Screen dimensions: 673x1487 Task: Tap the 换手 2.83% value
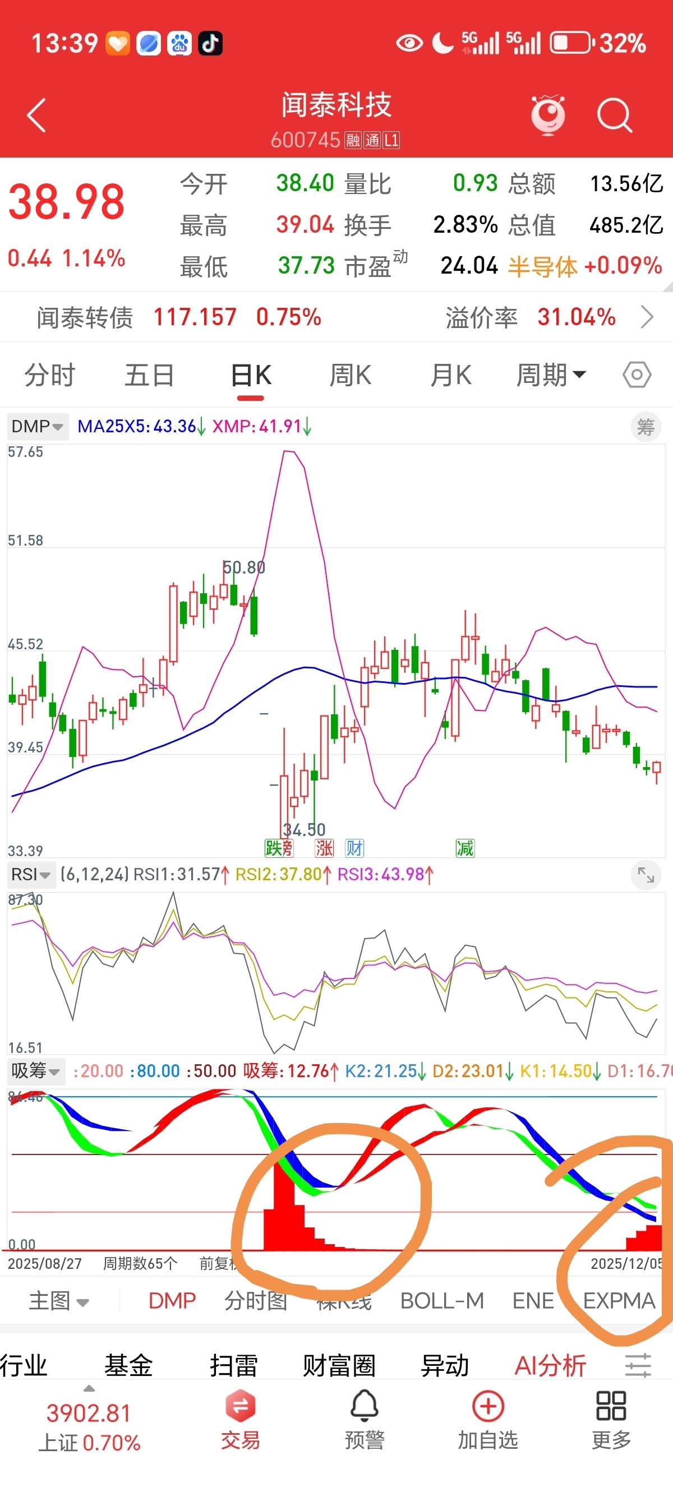coord(465,224)
